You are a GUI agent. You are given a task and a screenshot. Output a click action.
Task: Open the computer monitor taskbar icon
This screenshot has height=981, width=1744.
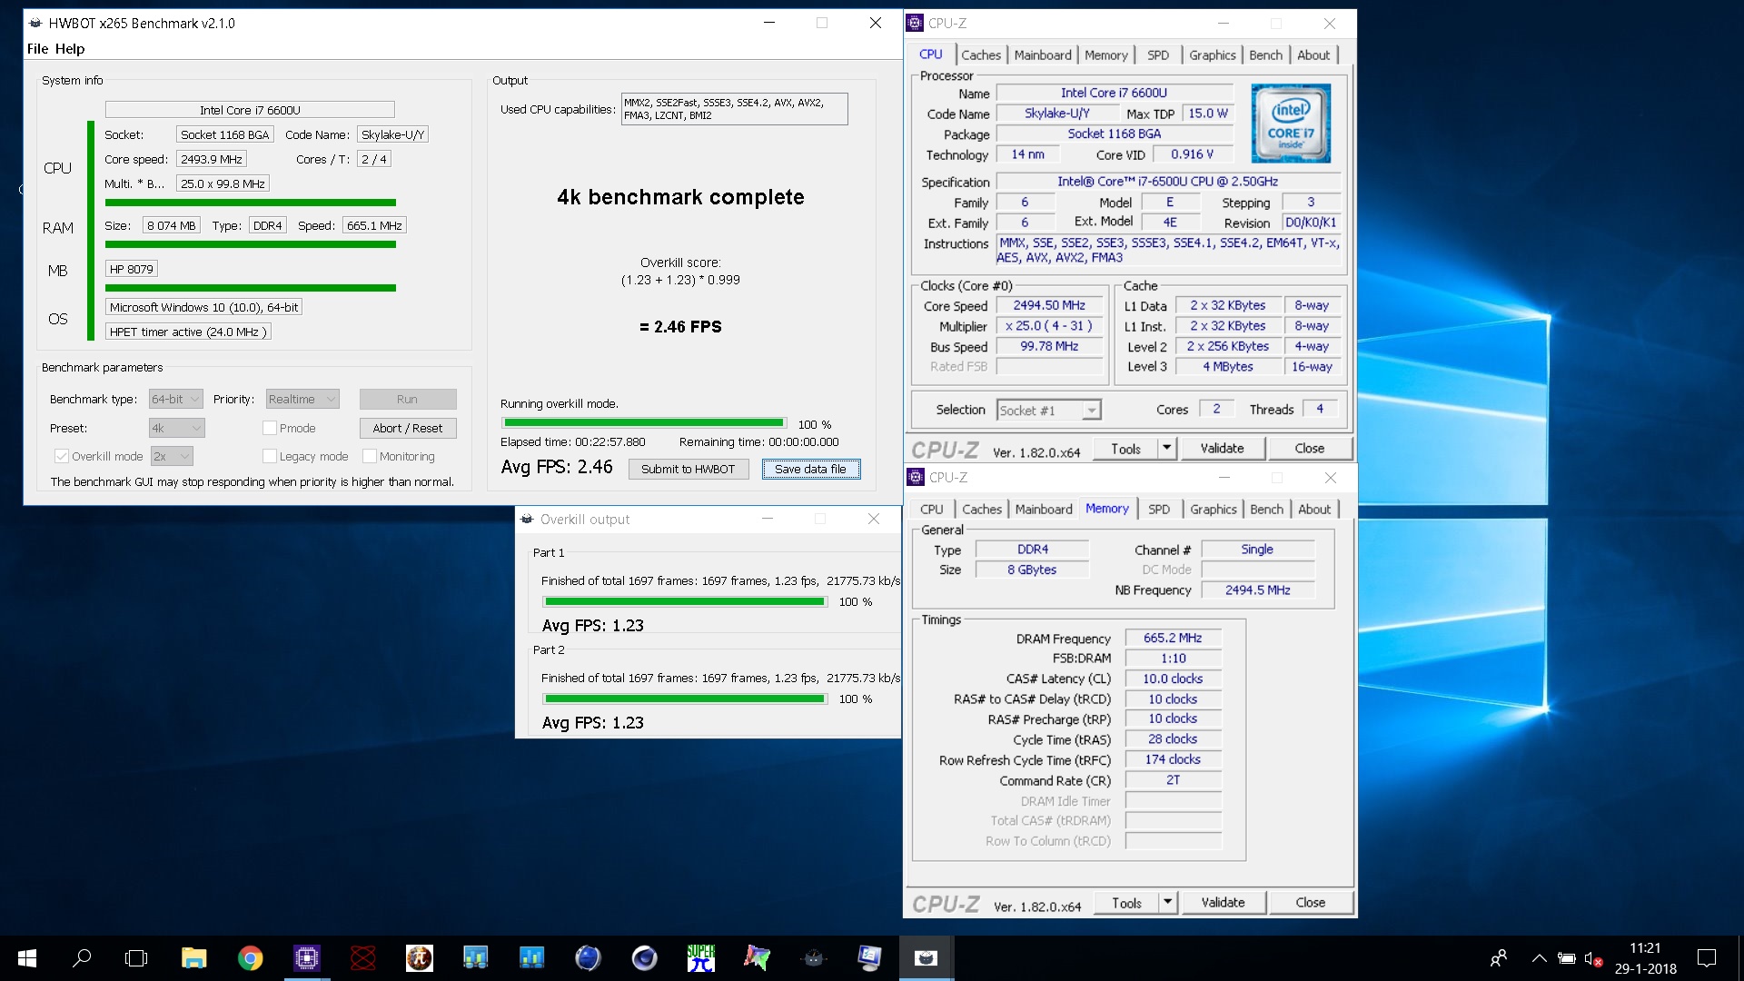click(x=869, y=957)
